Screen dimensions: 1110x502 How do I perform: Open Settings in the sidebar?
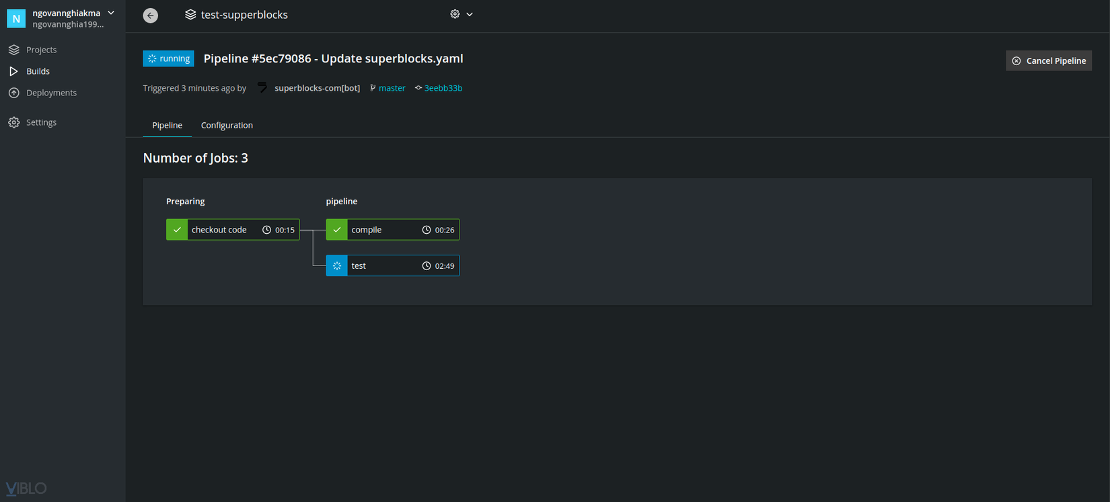click(x=41, y=122)
